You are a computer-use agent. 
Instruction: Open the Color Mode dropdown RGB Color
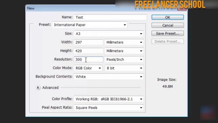click(x=88, y=68)
